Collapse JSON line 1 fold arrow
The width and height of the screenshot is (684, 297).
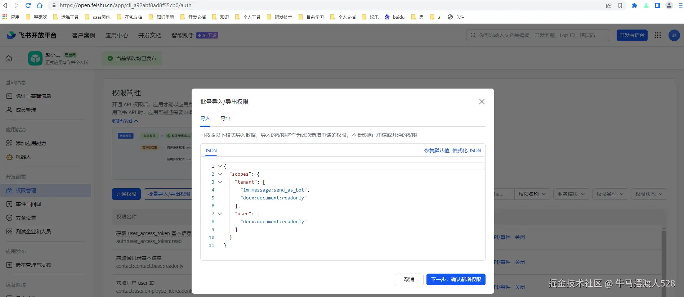tap(220, 166)
